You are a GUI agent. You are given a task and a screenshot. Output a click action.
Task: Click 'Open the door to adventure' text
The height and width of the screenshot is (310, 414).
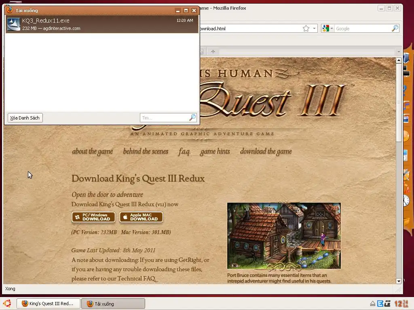[x=107, y=195]
